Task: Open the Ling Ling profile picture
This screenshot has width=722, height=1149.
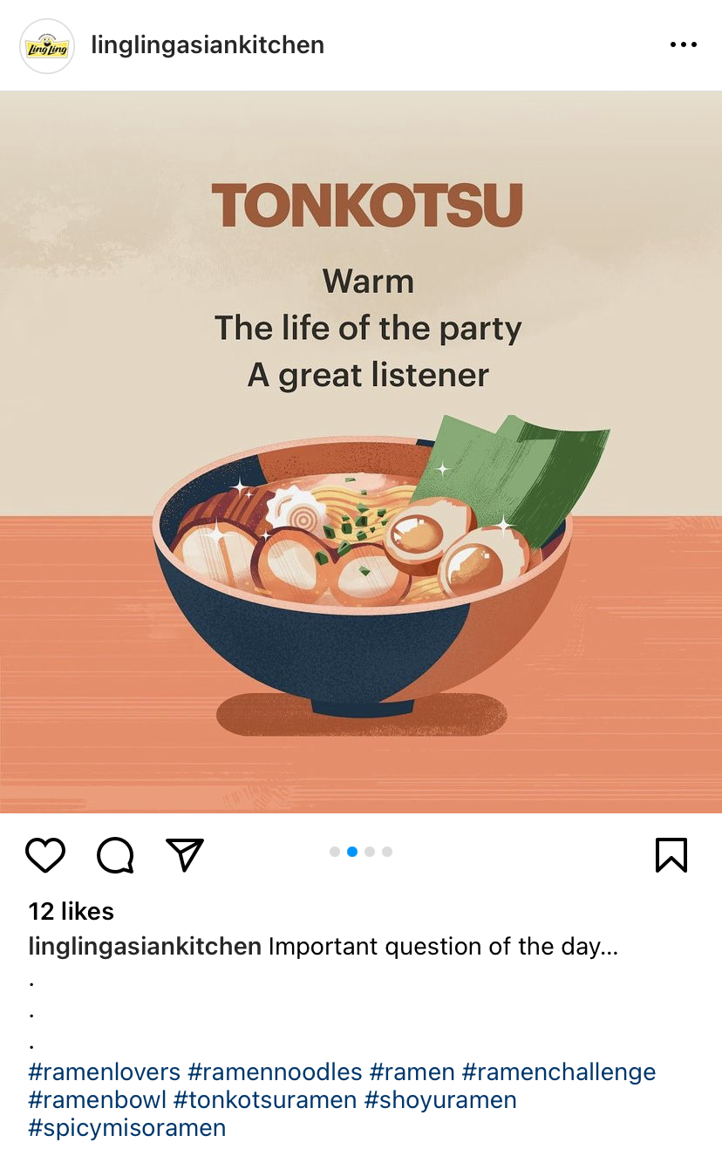Action: click(47, 45)
